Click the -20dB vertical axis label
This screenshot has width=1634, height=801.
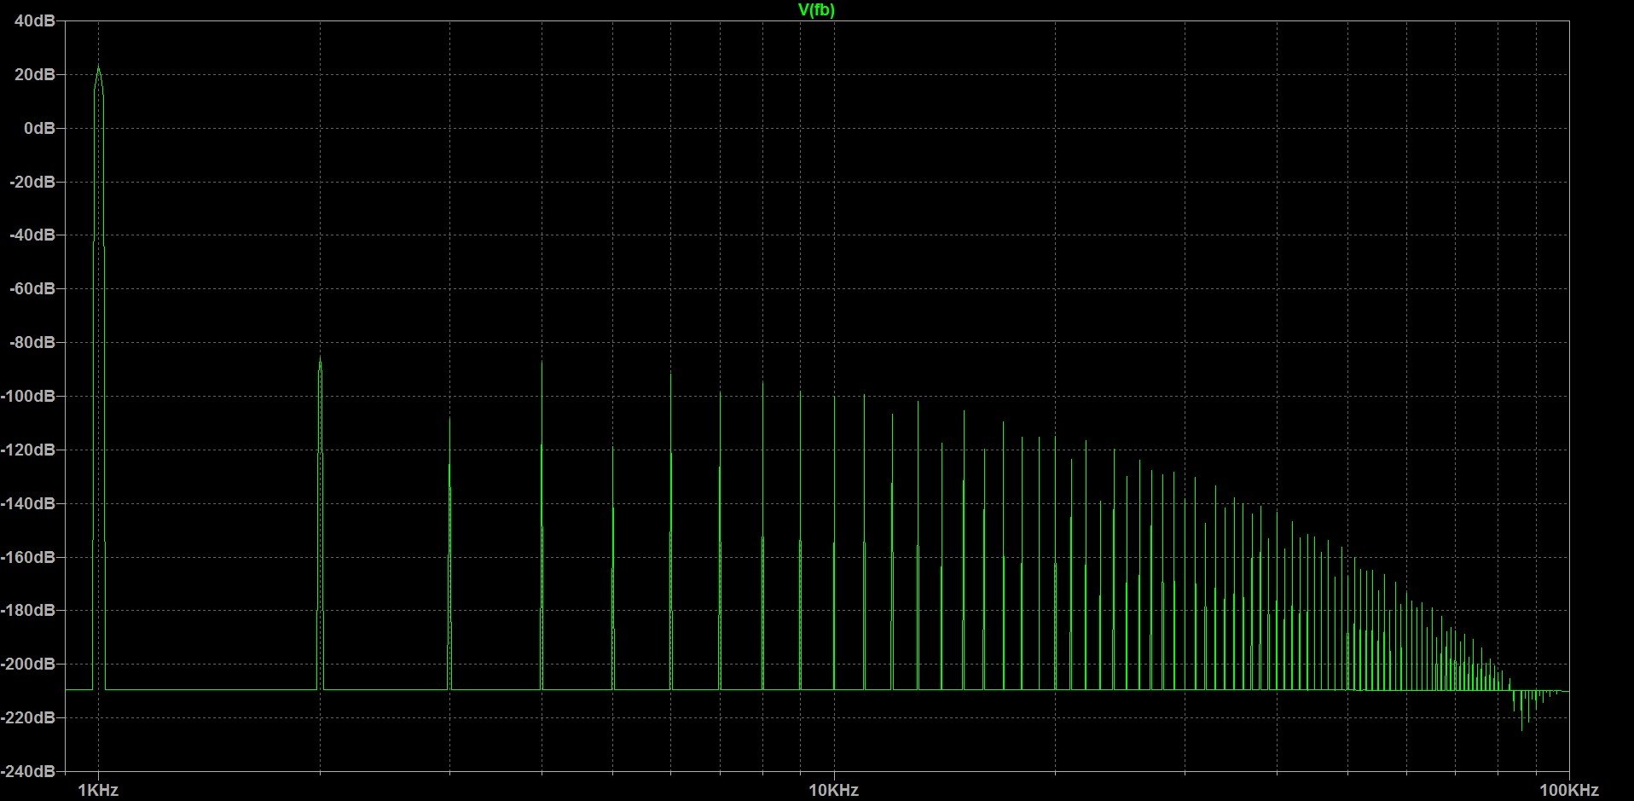point(32,182)
